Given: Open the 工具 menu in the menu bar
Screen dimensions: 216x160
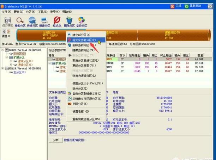Looking at the screenshot, I should tap(42, 12).
